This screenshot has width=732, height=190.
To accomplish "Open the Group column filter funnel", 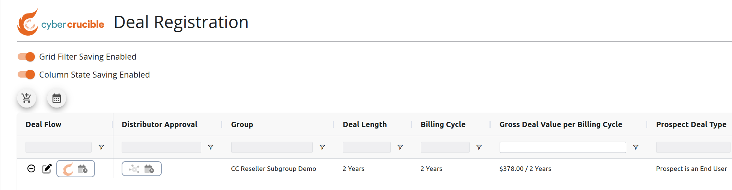I will tap(322, 147).
